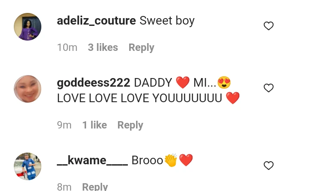Screen dimensions: 310x191
Task: Open adeliz_couture username link
Action: (96, 21)
